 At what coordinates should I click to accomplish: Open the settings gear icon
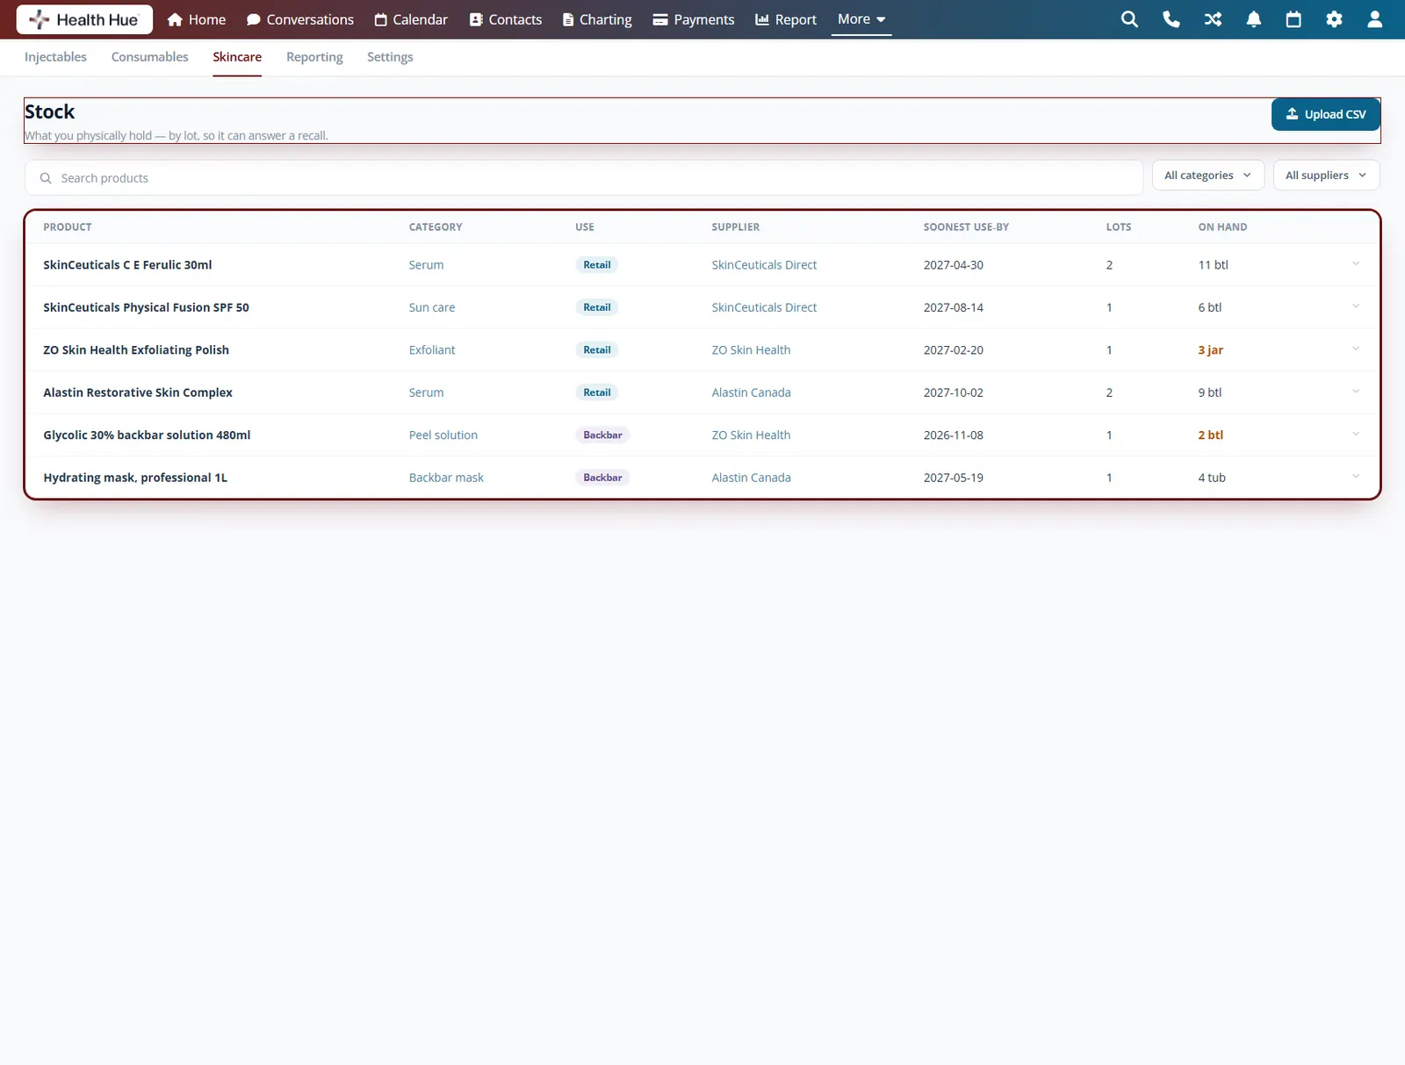[x=1334, y=19]
